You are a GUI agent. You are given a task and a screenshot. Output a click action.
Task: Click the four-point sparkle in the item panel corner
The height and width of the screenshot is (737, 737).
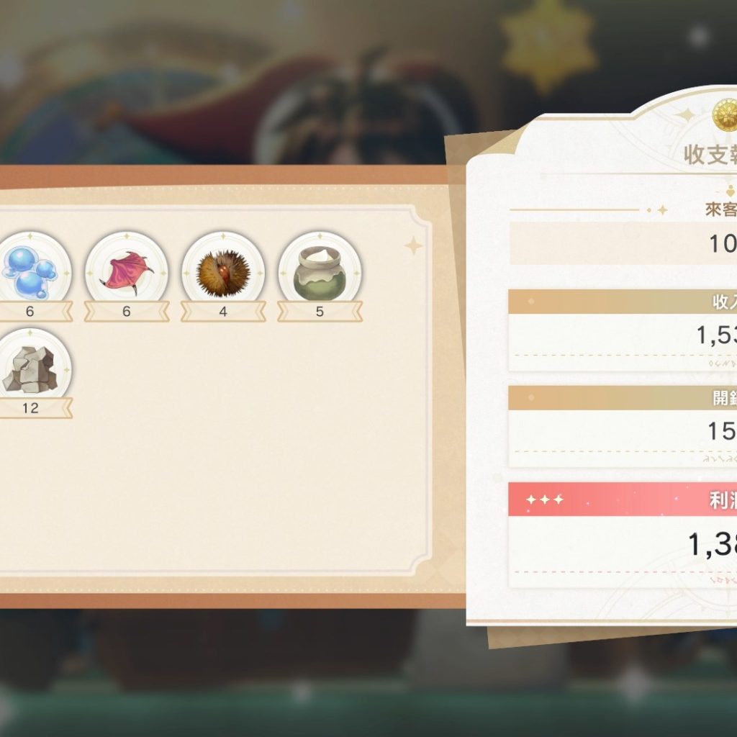coord(413,246)
